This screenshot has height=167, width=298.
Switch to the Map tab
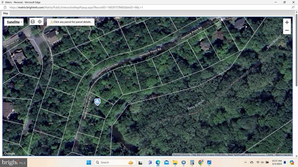6,13
